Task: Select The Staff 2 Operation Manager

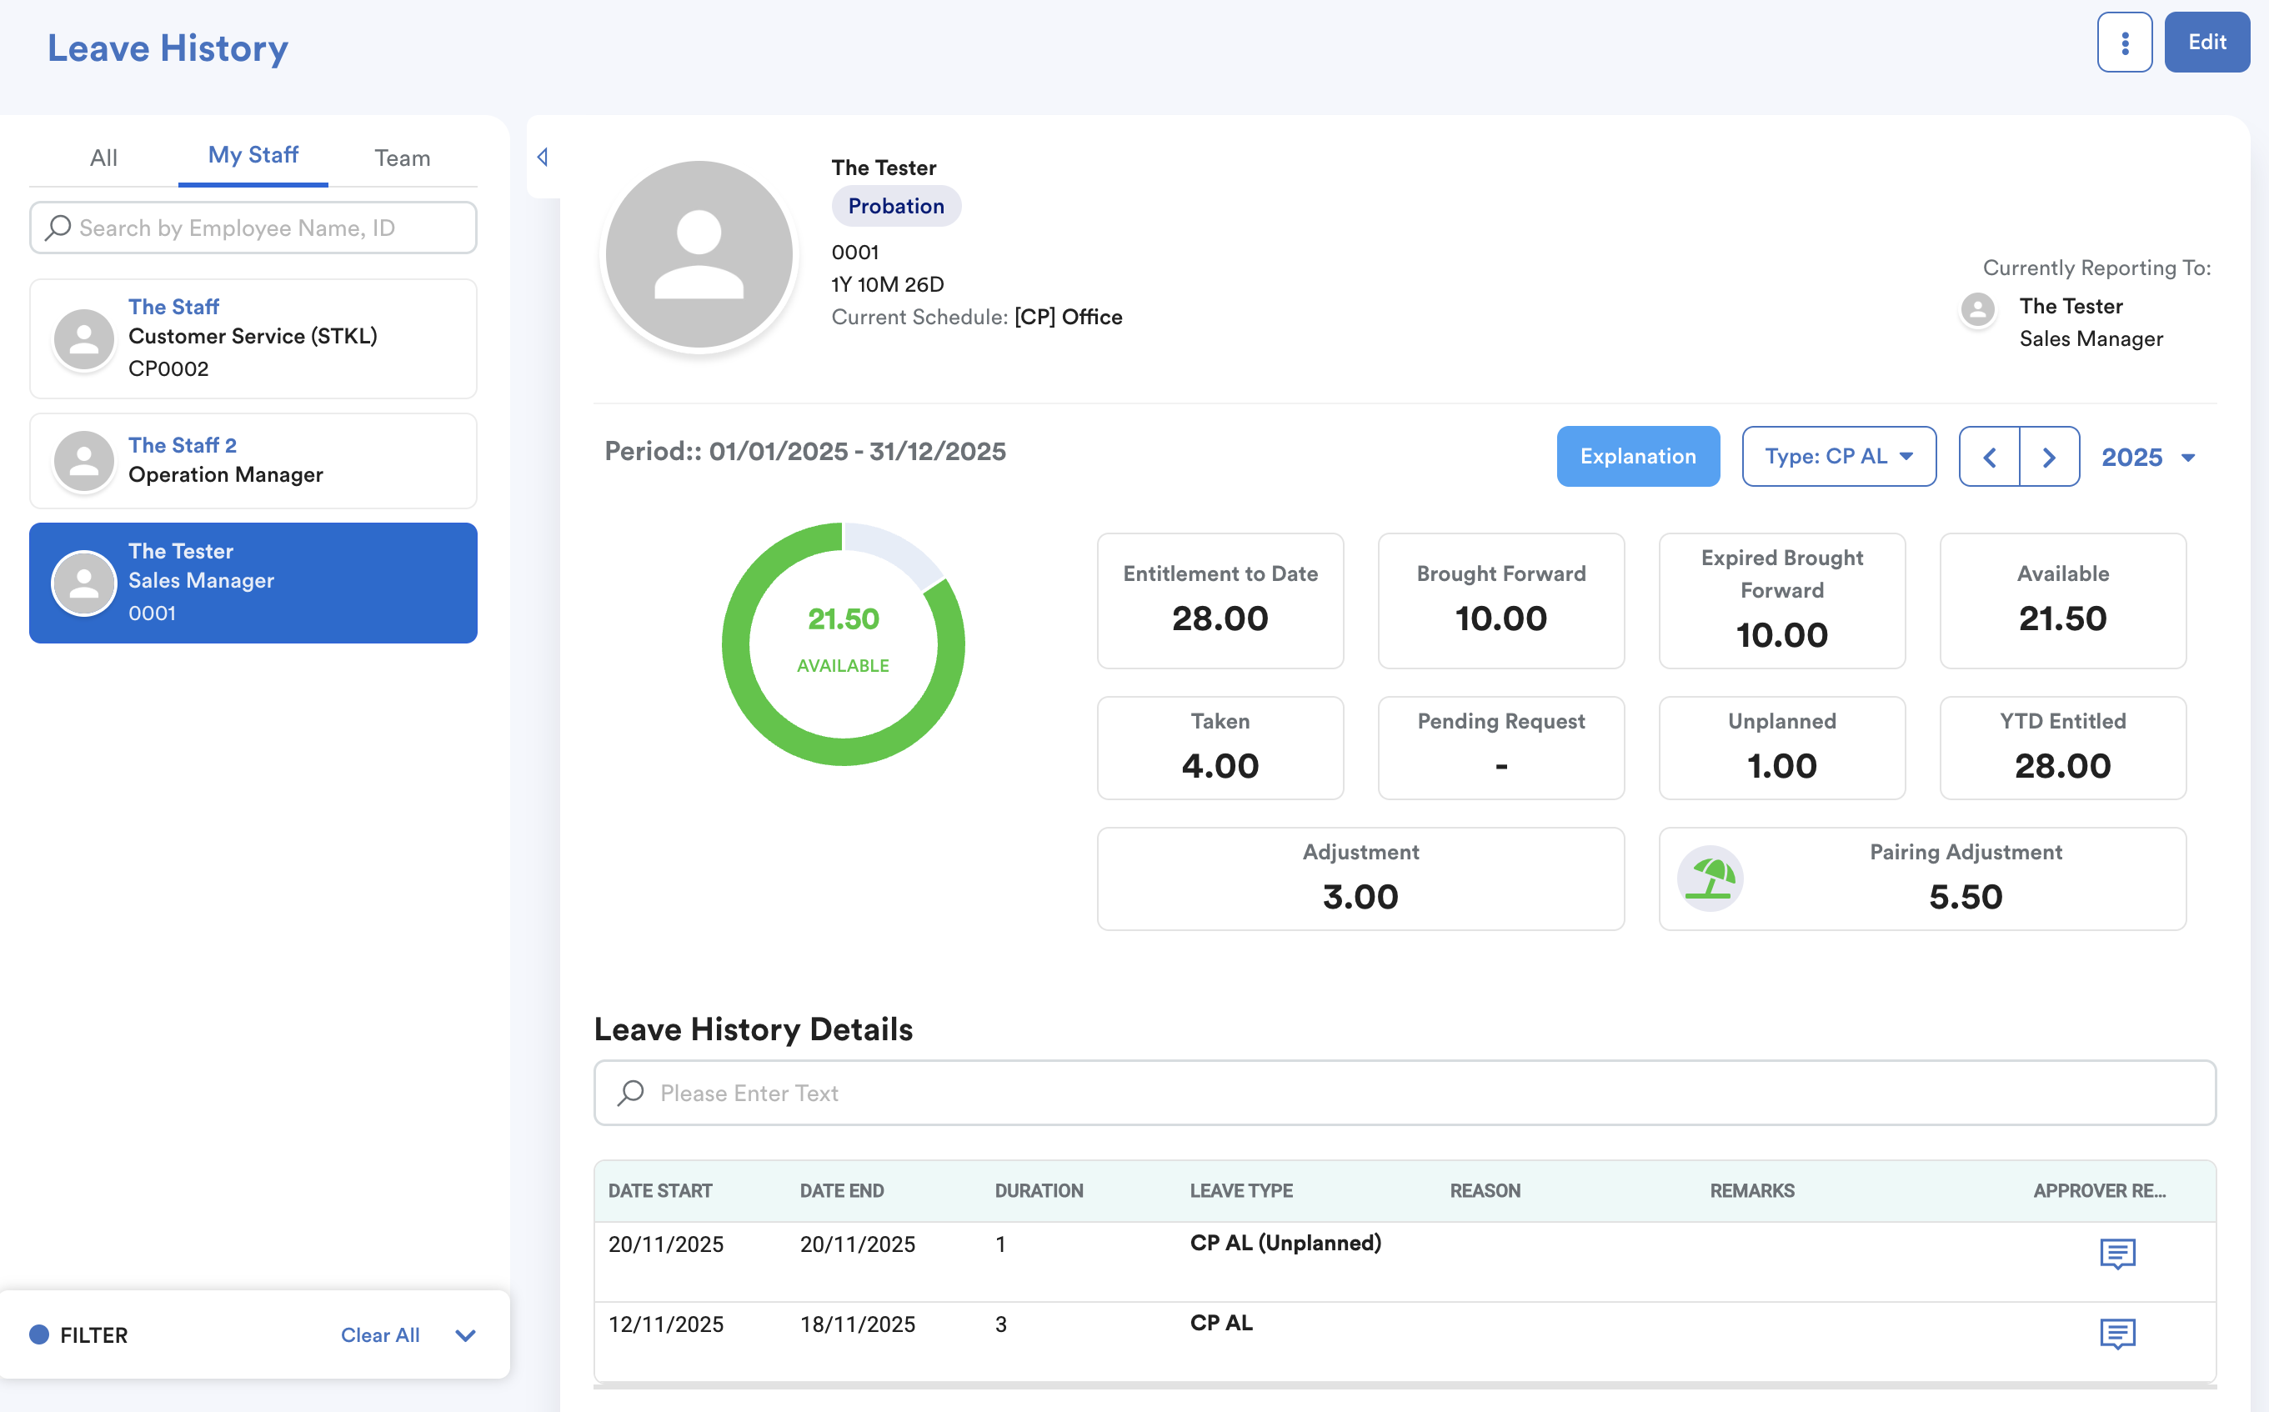Action: 253,460
